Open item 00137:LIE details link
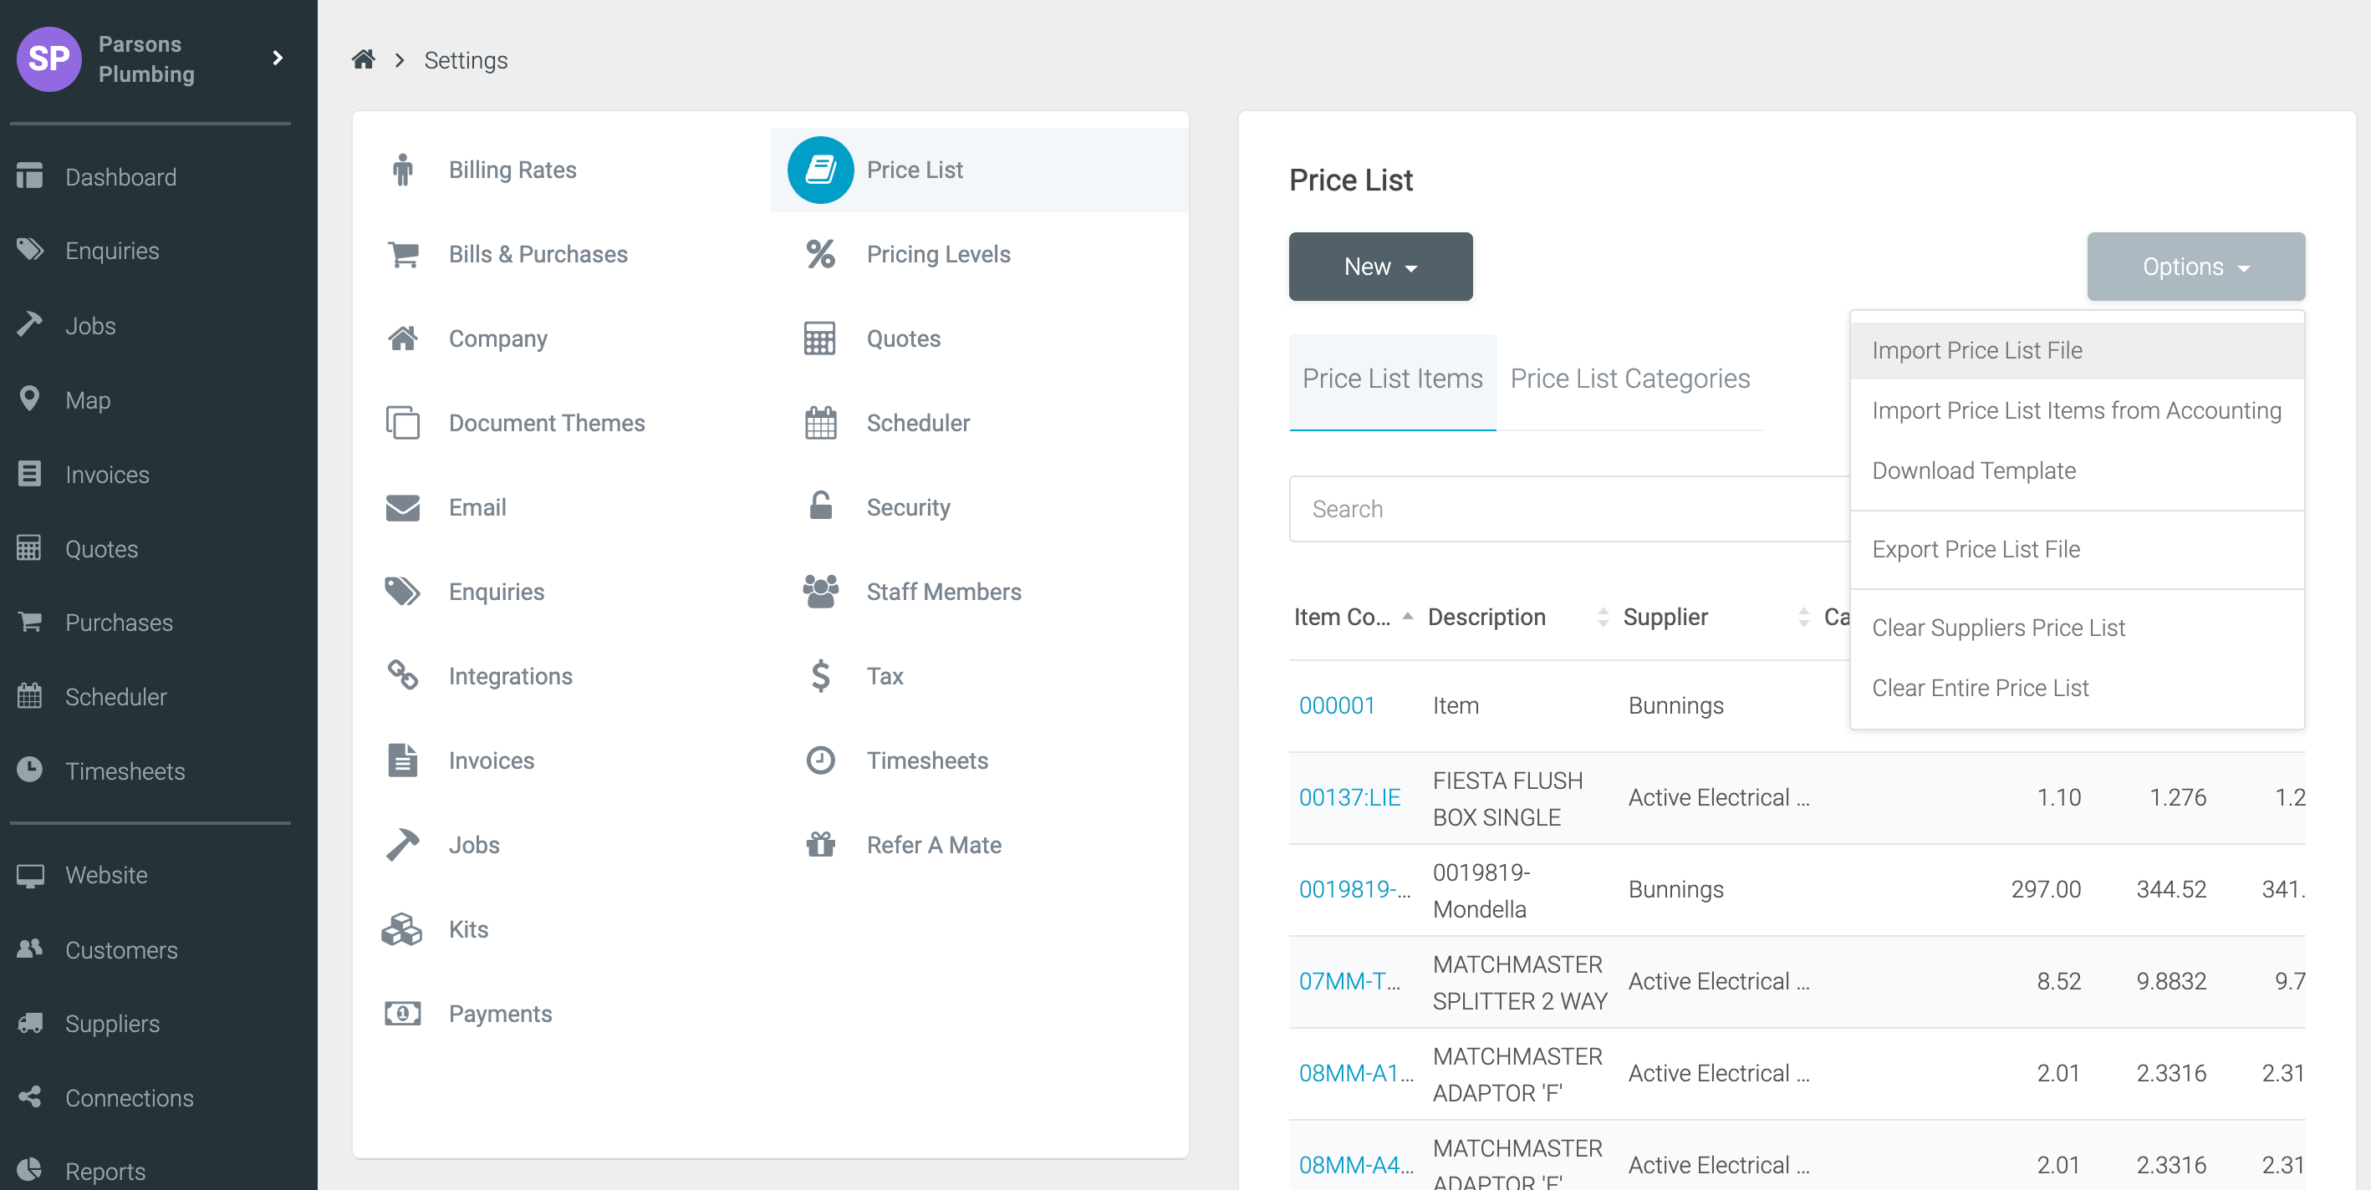Image resolution: width=2371 pixels, height=1190 pixels. click(1349, 797)
